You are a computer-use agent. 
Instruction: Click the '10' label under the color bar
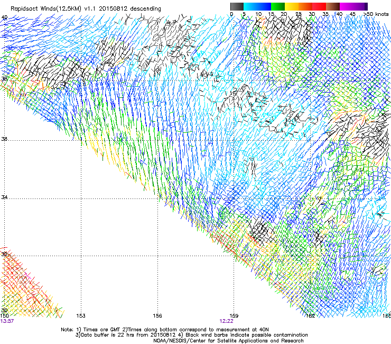[258, 14]
